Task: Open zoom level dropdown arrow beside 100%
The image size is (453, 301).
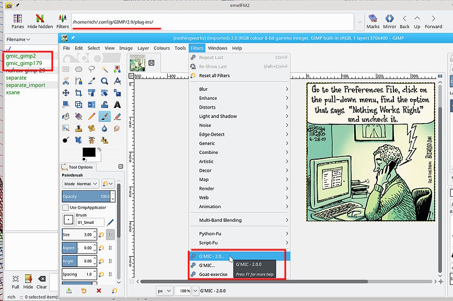Action: pos(195,291)
